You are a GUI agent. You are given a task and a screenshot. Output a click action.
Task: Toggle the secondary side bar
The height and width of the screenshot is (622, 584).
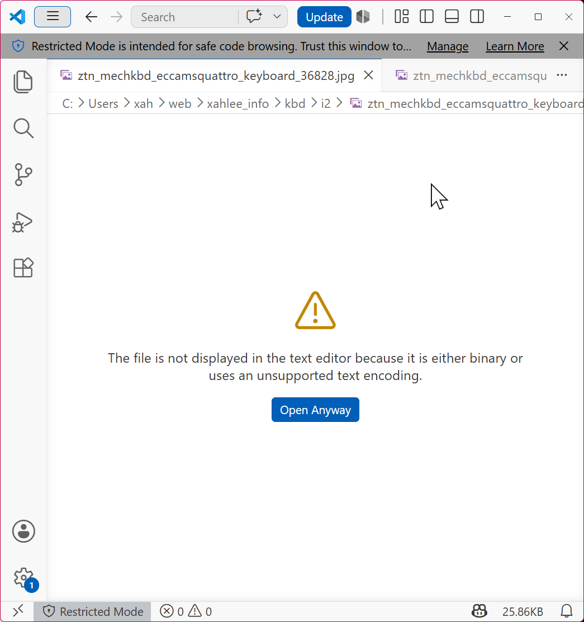(x=477, y=17)
